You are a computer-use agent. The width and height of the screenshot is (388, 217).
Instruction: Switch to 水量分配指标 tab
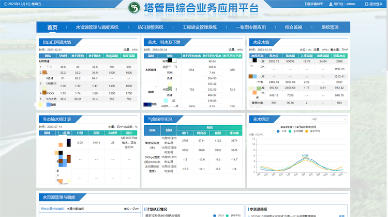coord(75,209)
